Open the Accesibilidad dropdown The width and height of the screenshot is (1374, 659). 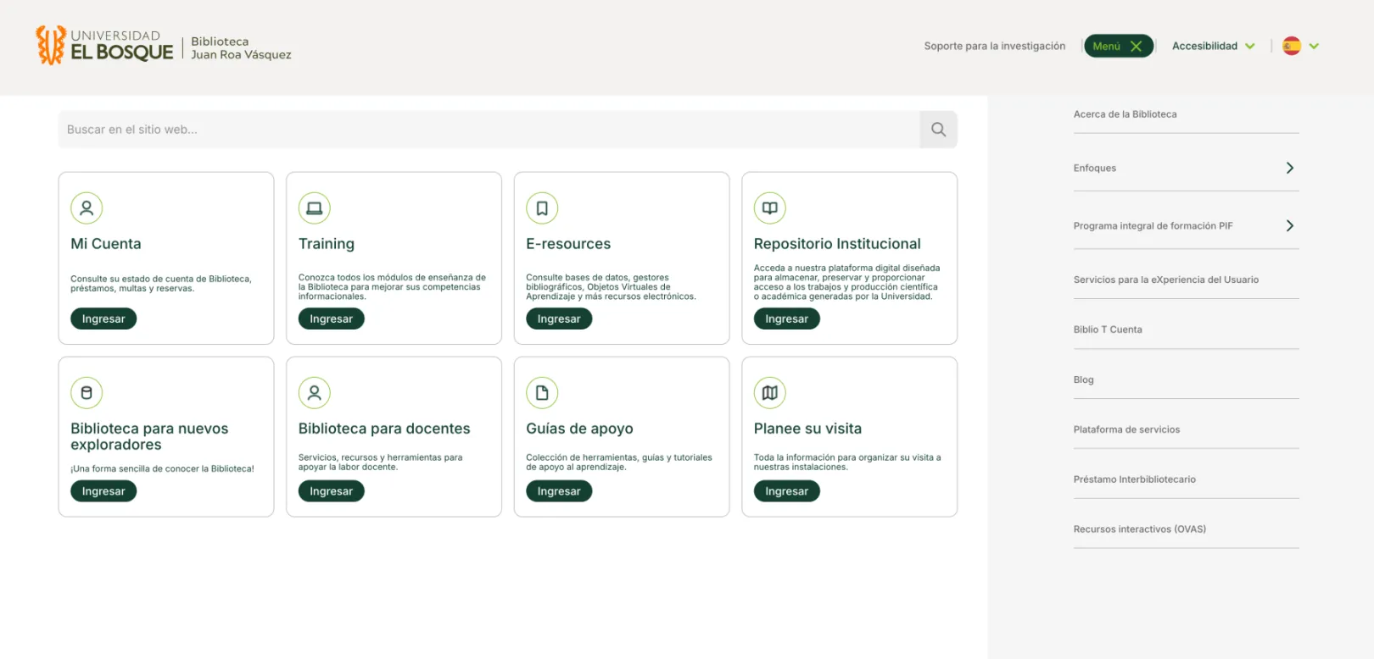pos(1213,47)
